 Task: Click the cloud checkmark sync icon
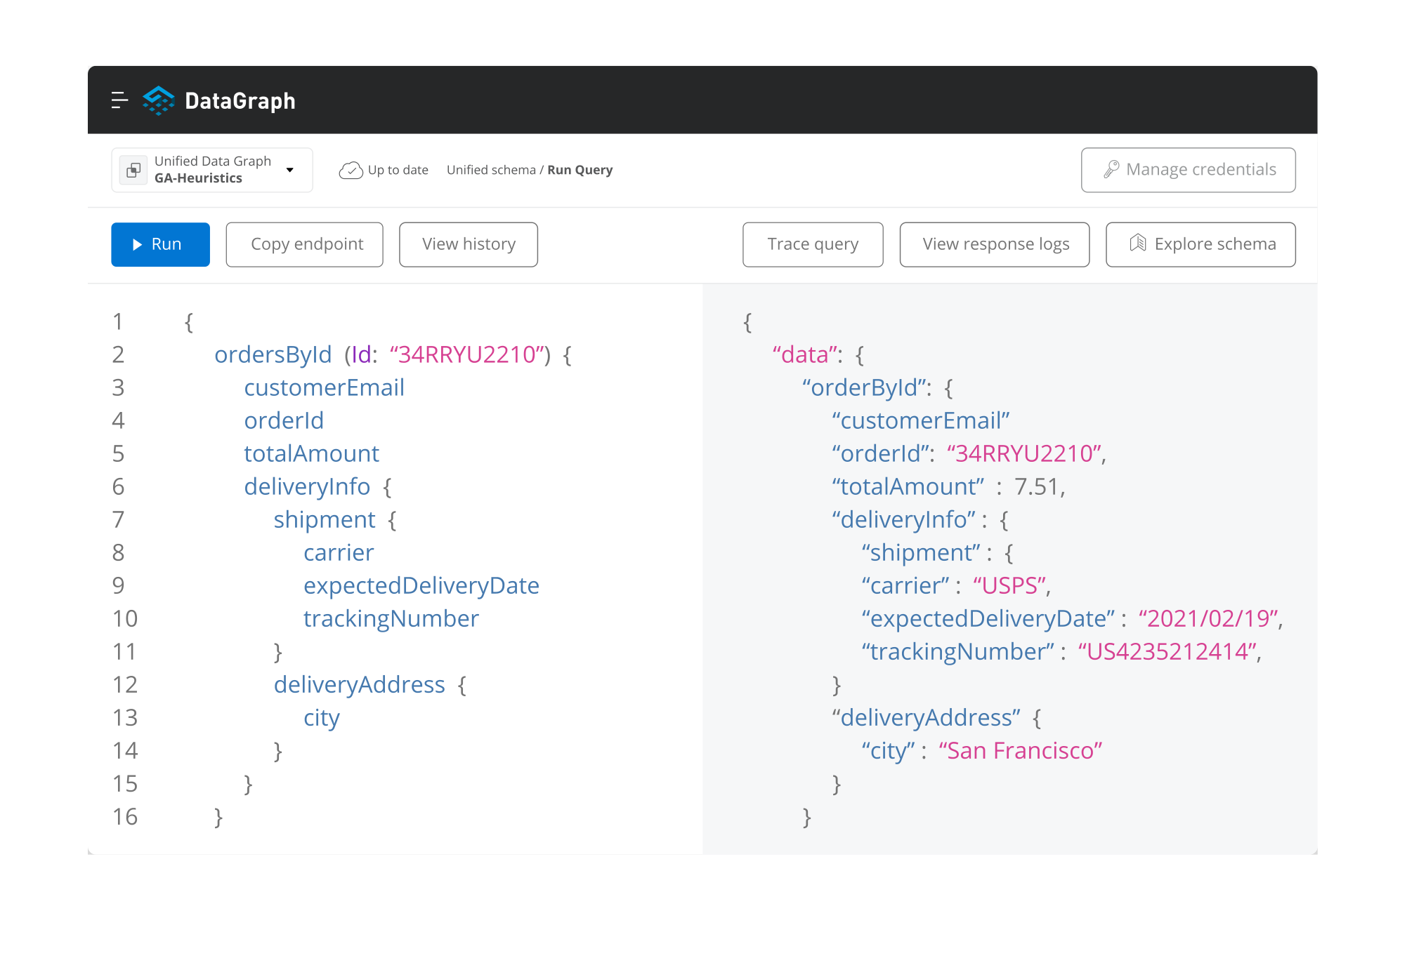click(x=351, y=170)
